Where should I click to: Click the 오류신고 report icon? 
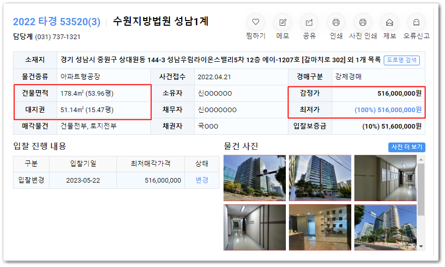click(416, 22)
